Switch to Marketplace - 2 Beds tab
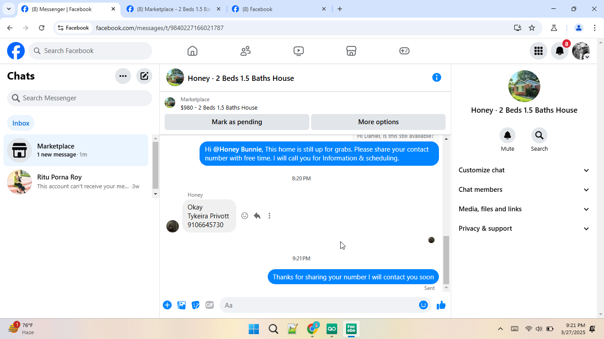This screenshot has width=604, height=339. click(x=173, y=9)
